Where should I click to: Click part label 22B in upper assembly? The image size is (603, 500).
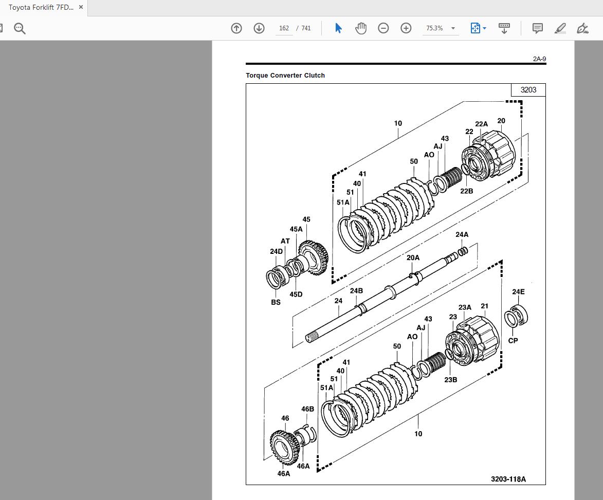click(x=466, y=191)
